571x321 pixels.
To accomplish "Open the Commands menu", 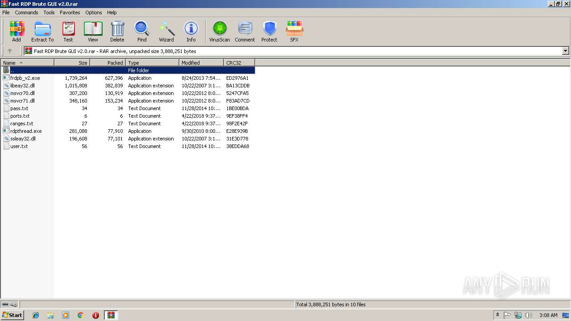I will [x=26, y=12].
